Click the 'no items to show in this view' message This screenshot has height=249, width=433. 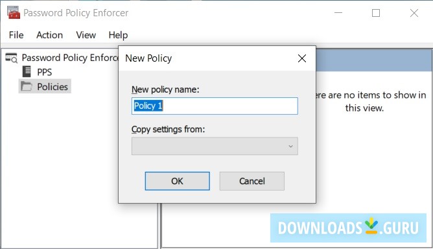370,101
